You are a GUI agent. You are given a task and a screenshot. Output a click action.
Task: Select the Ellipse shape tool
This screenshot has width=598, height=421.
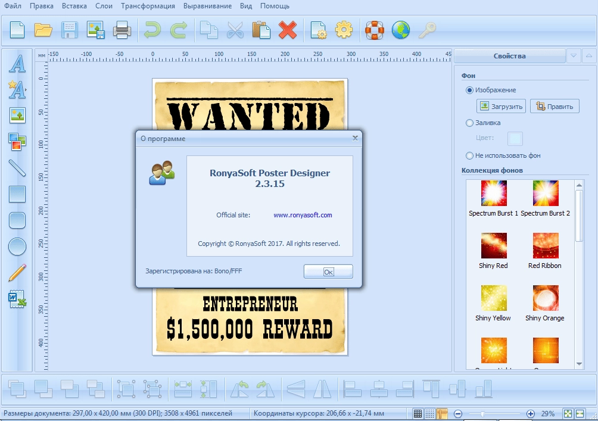point(17,247)
